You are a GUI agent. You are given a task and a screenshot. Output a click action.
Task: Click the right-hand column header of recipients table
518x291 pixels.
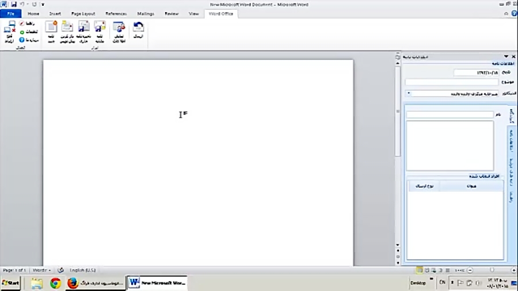[471, 186]
